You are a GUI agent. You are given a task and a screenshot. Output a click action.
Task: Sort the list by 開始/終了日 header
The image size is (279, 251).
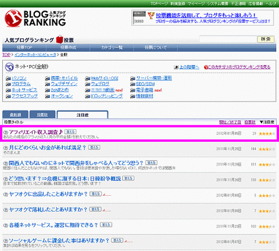[x=230, y=122]
